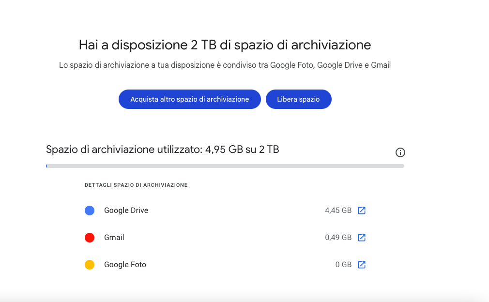Click the shared storage description subtitle
Screen dimensions: 489x302
[x=225, y=65]
